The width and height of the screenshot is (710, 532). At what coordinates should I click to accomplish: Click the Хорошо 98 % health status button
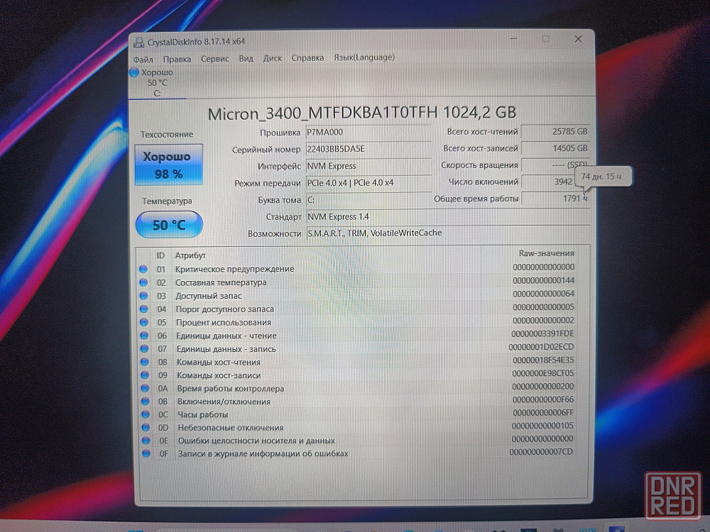(x=168, y=165)
